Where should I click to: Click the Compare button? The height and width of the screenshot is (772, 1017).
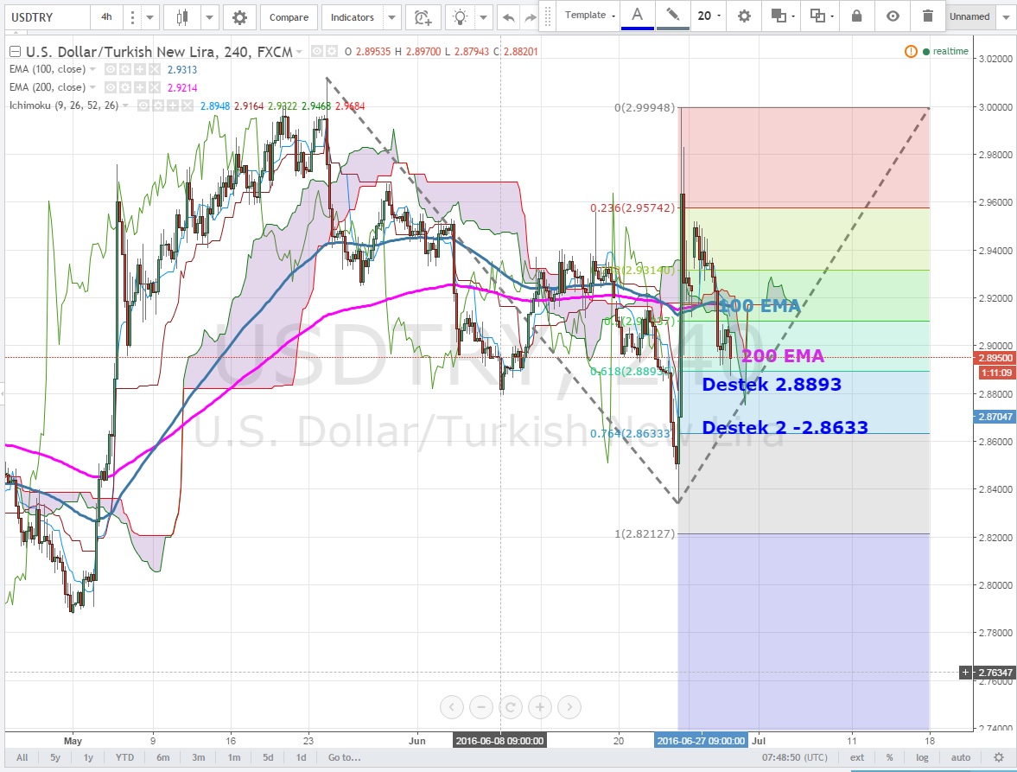click(288, 17)
